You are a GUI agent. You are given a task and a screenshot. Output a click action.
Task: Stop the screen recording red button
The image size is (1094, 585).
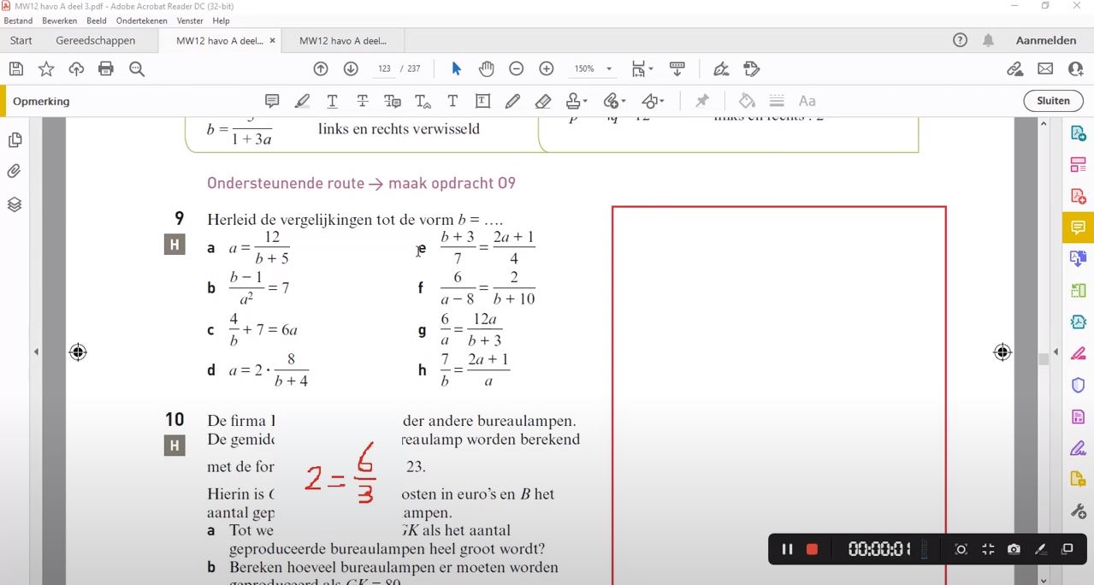coord(812,549)
